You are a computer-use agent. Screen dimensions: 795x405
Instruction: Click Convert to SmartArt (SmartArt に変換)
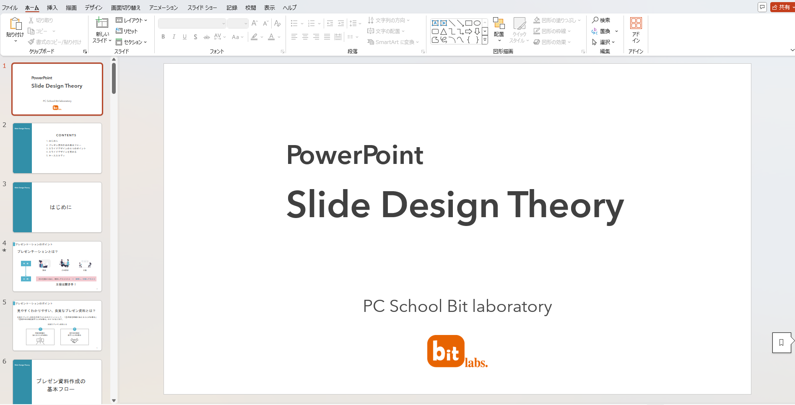(x=393, y=42)
